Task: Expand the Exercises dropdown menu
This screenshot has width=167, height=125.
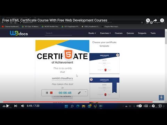Action: [x=105, y=33]
